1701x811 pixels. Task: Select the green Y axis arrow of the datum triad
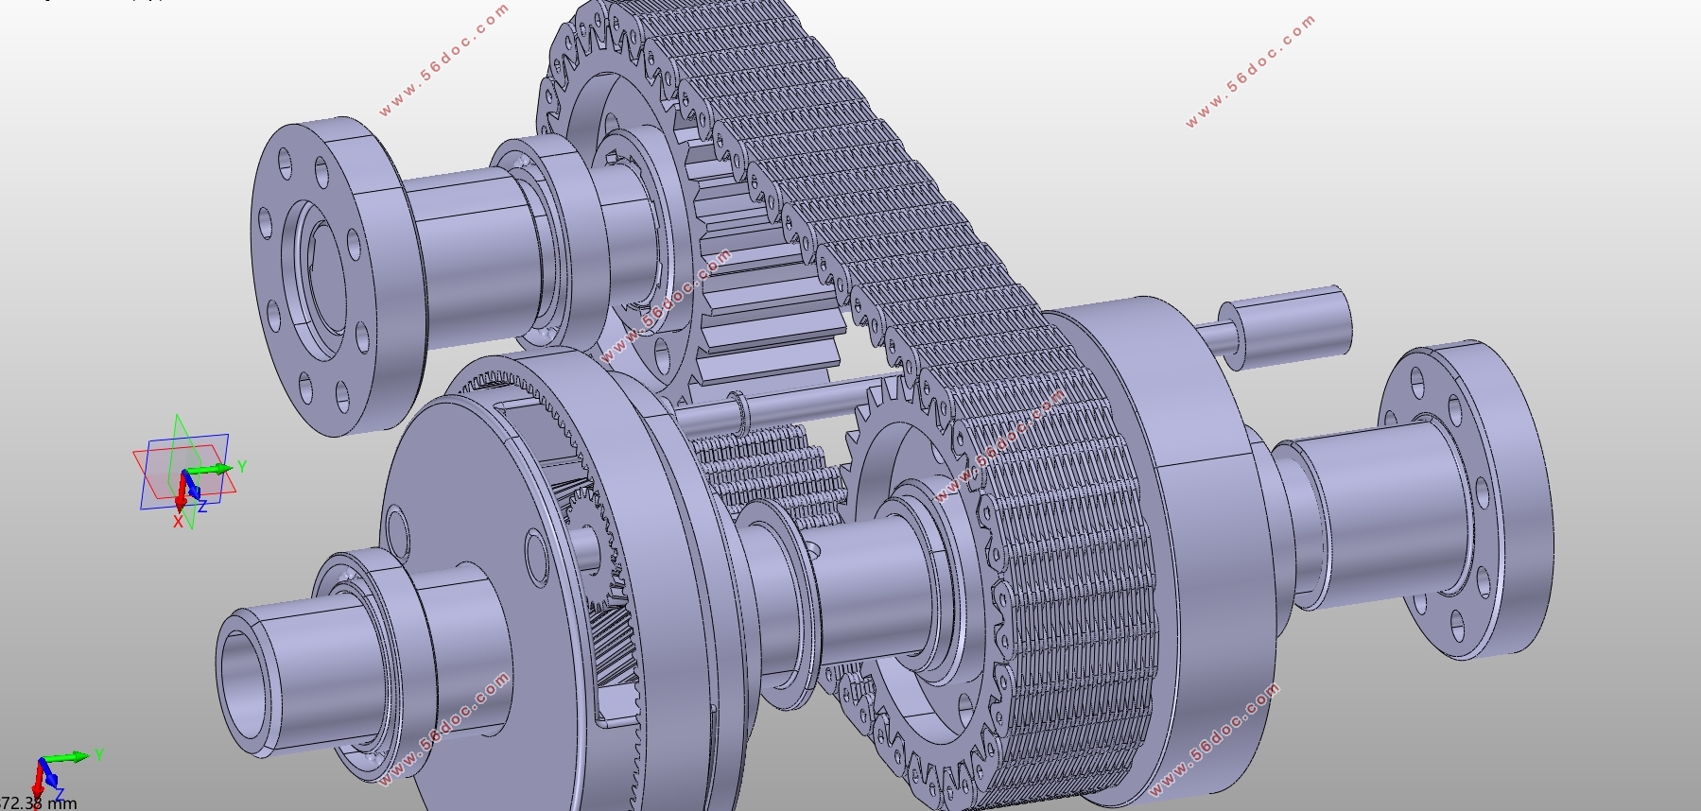pyautogui.click(x=210, y=469)
